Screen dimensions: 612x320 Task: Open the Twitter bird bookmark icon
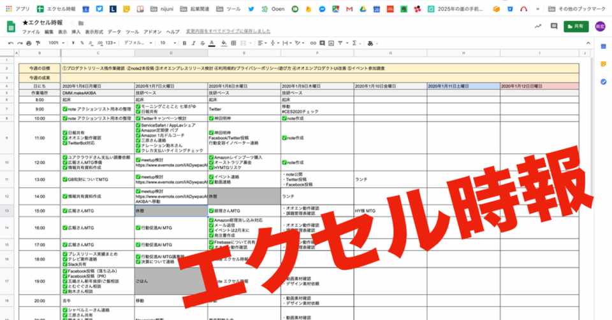coord(251,8)
